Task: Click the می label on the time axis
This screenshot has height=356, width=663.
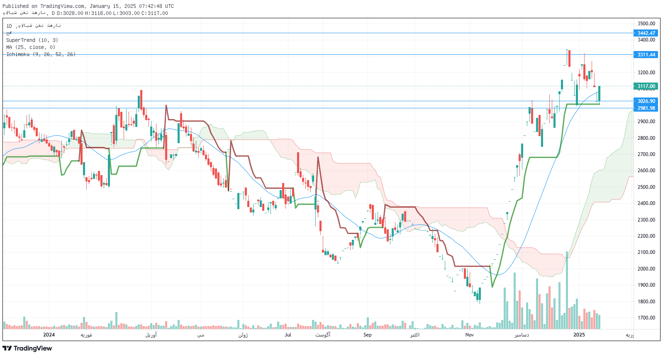Action: point(201,335)
